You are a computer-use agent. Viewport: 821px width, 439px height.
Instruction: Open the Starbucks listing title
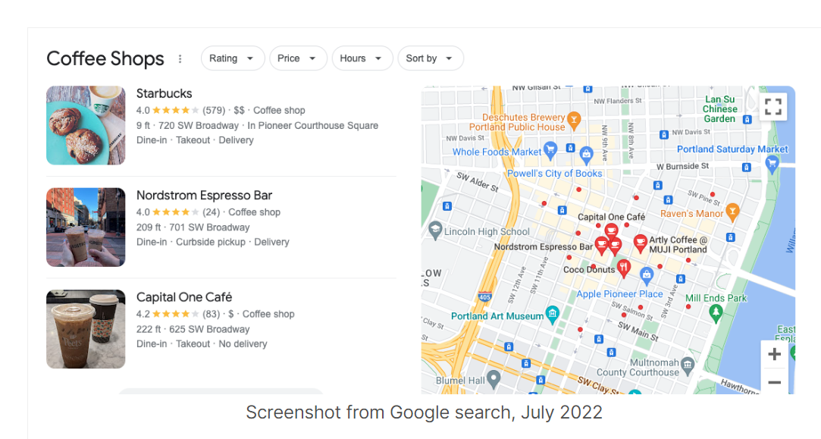coord(164,93)
